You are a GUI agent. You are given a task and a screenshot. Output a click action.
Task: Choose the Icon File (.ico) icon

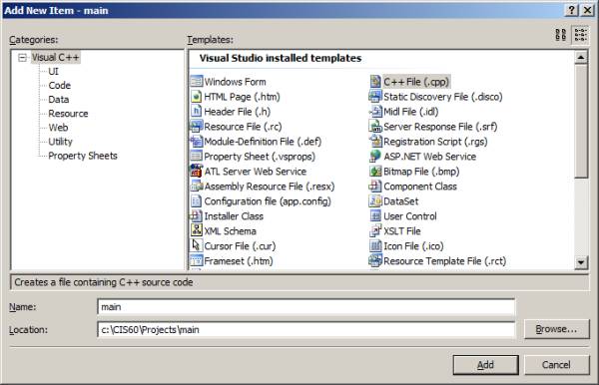375,245
